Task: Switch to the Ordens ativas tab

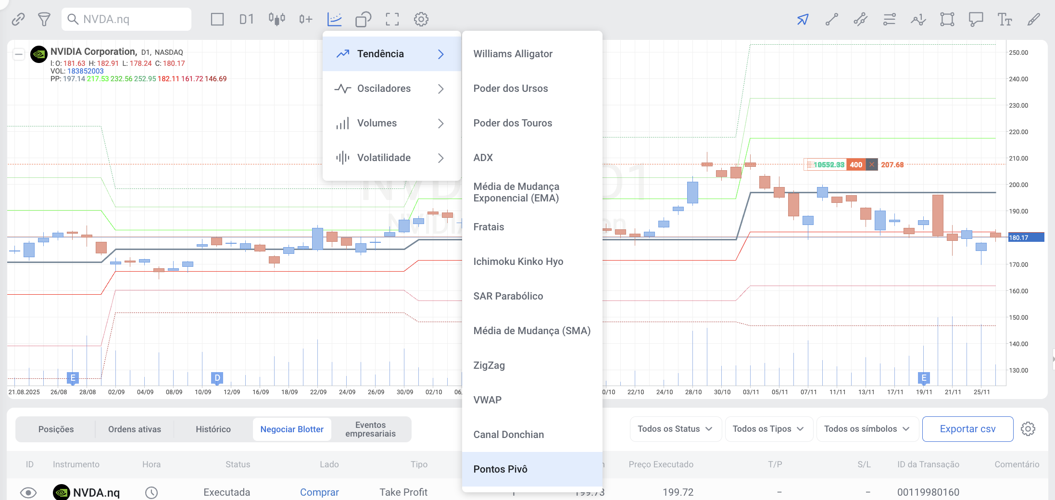Action: click(135, 429)
